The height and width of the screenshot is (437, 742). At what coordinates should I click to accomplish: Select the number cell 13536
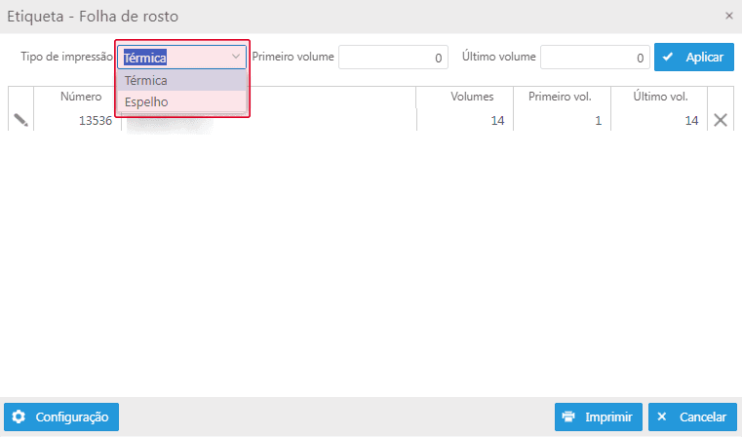click(x=78, y=120)
